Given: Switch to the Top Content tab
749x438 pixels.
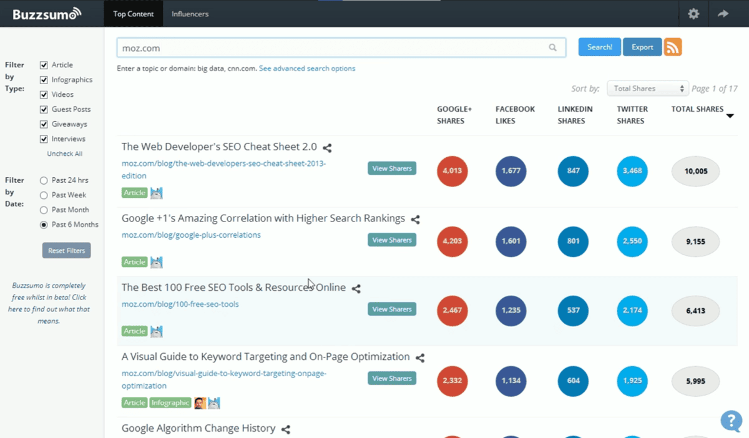Looking at the screenshot, I should click(x=134, y=14).
